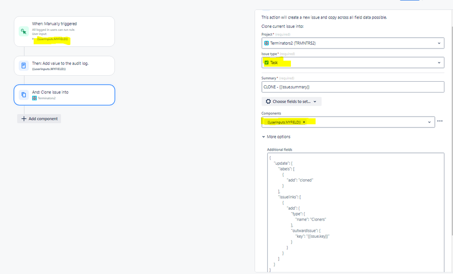Expand the Components dropdown arrow
453x274 pixels.
pos(429,122)
